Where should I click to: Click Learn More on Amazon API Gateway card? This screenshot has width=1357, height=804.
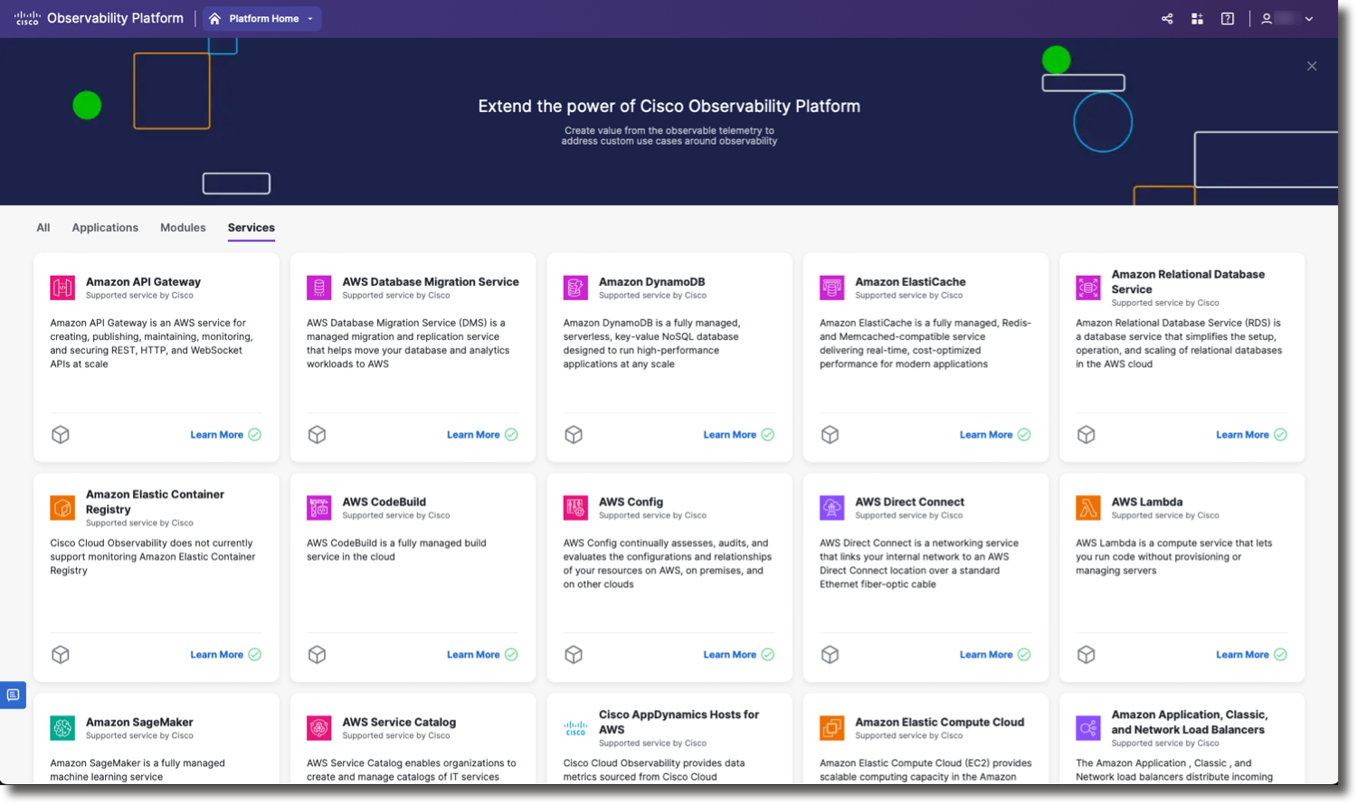tap(216, 435)
